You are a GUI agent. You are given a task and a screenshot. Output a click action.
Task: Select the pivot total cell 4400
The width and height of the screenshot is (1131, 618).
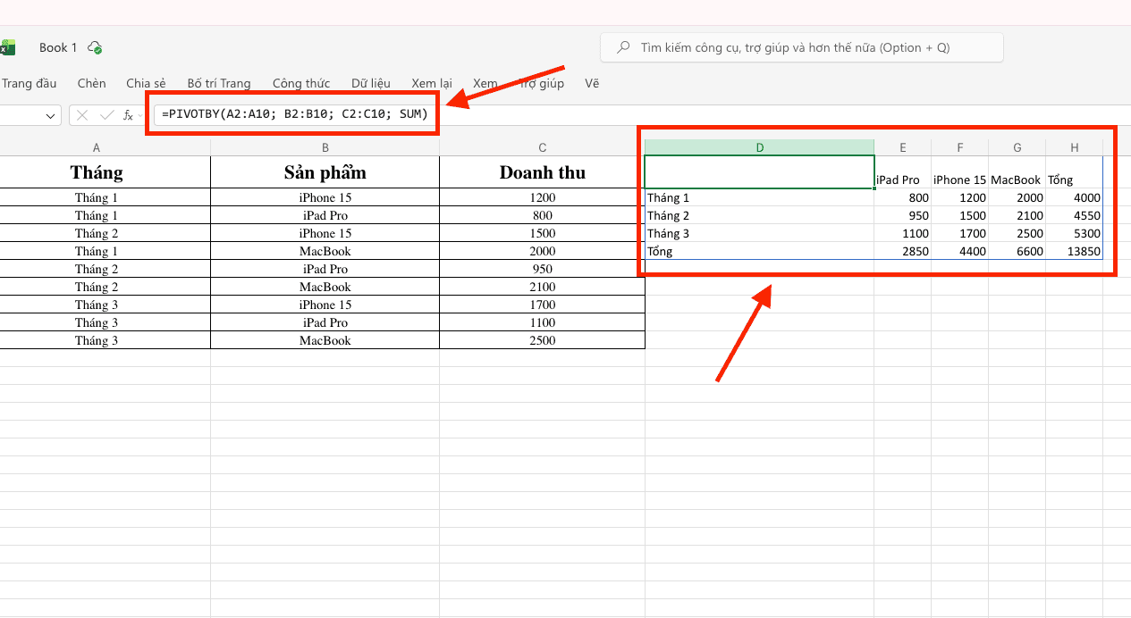(x=959, y=251)
